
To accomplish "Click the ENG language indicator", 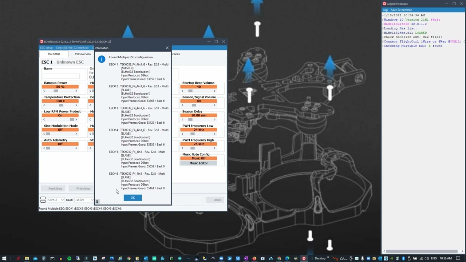I will pos(434,258).
